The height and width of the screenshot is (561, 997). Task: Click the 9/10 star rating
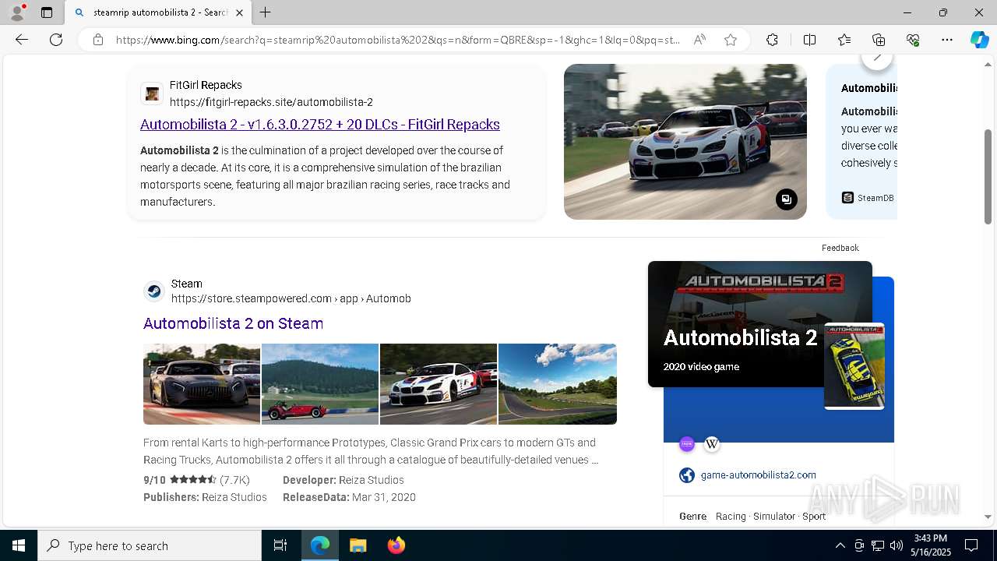[x=196, y=480]
